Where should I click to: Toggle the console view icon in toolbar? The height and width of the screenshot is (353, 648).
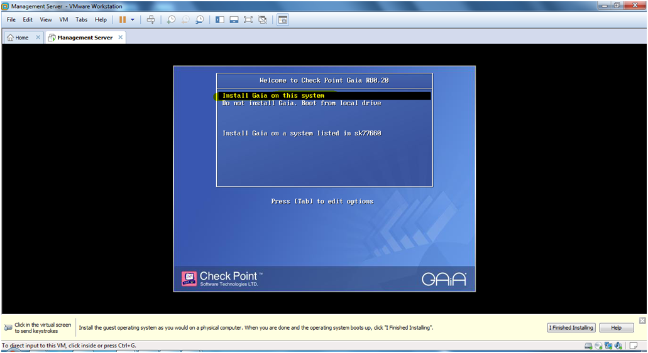click(283, 20)
